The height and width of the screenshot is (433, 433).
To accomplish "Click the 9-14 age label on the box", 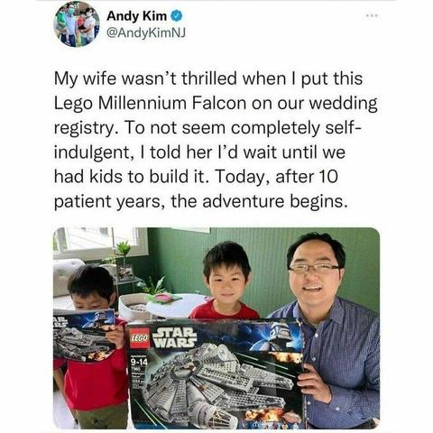I will click(x=139, y=363).
